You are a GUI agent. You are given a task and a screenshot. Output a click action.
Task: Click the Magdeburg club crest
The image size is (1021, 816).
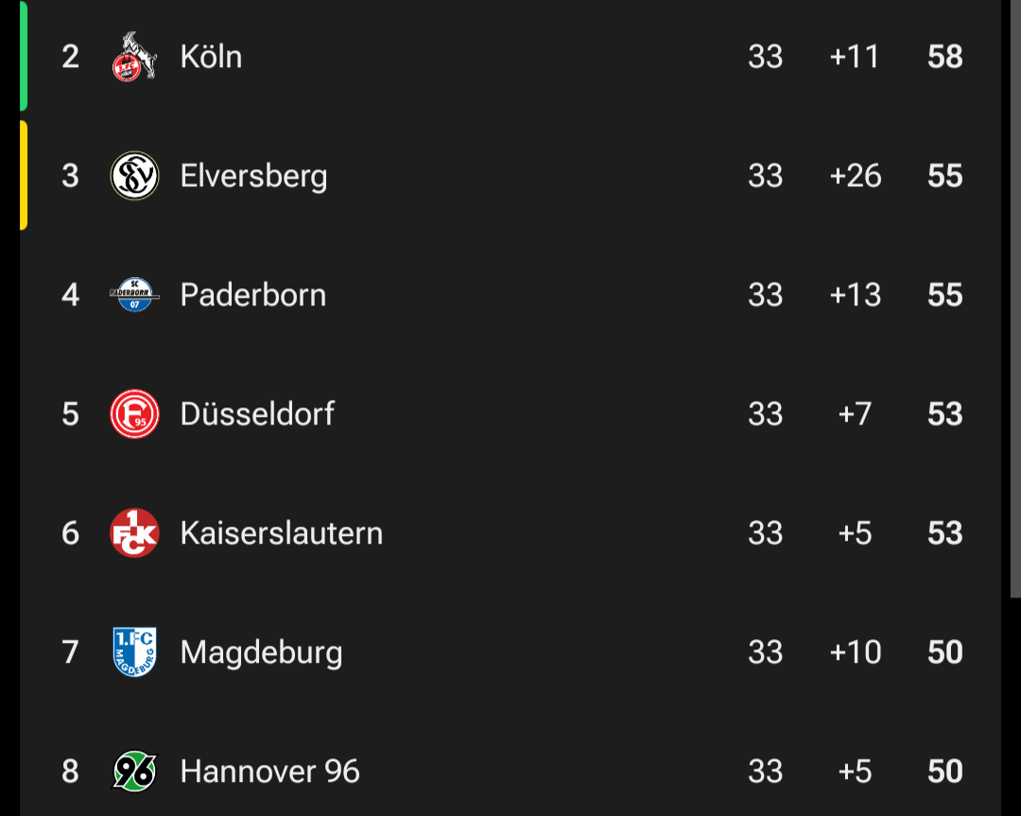click(x=135, y=651)
